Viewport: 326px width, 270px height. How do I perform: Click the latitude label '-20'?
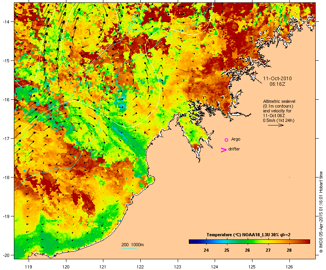[6, 255]
